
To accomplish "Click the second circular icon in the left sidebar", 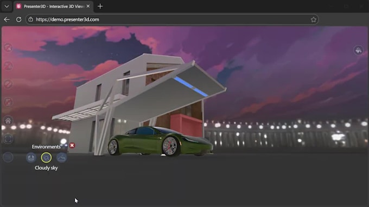I will click(8, 65).
